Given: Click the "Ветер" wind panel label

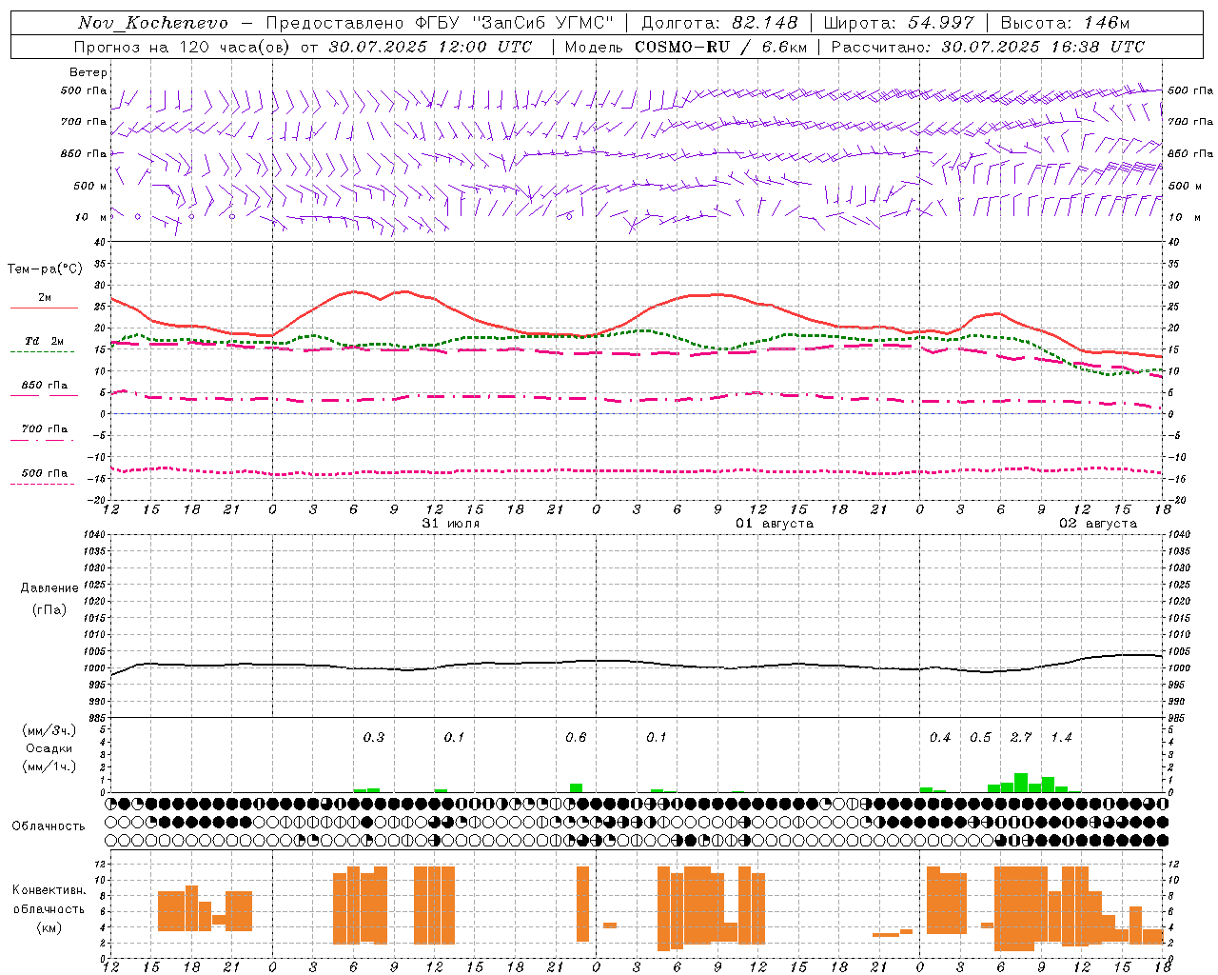Looking at the screenshot, I should pyautogui.click(x=88, y=72).
